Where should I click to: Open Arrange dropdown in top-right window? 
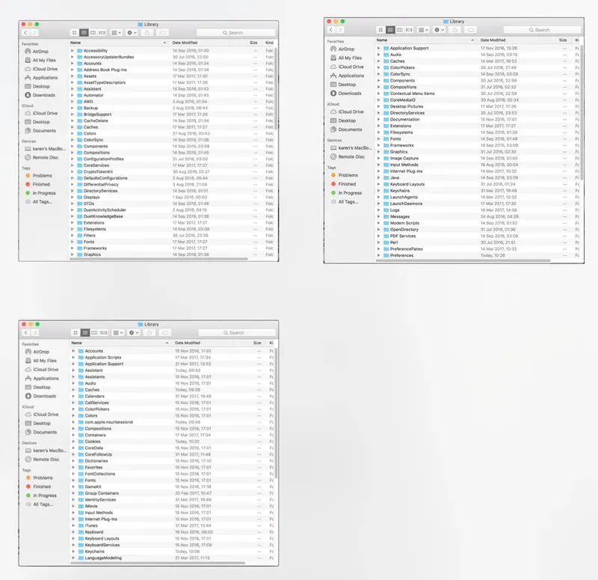423,30
